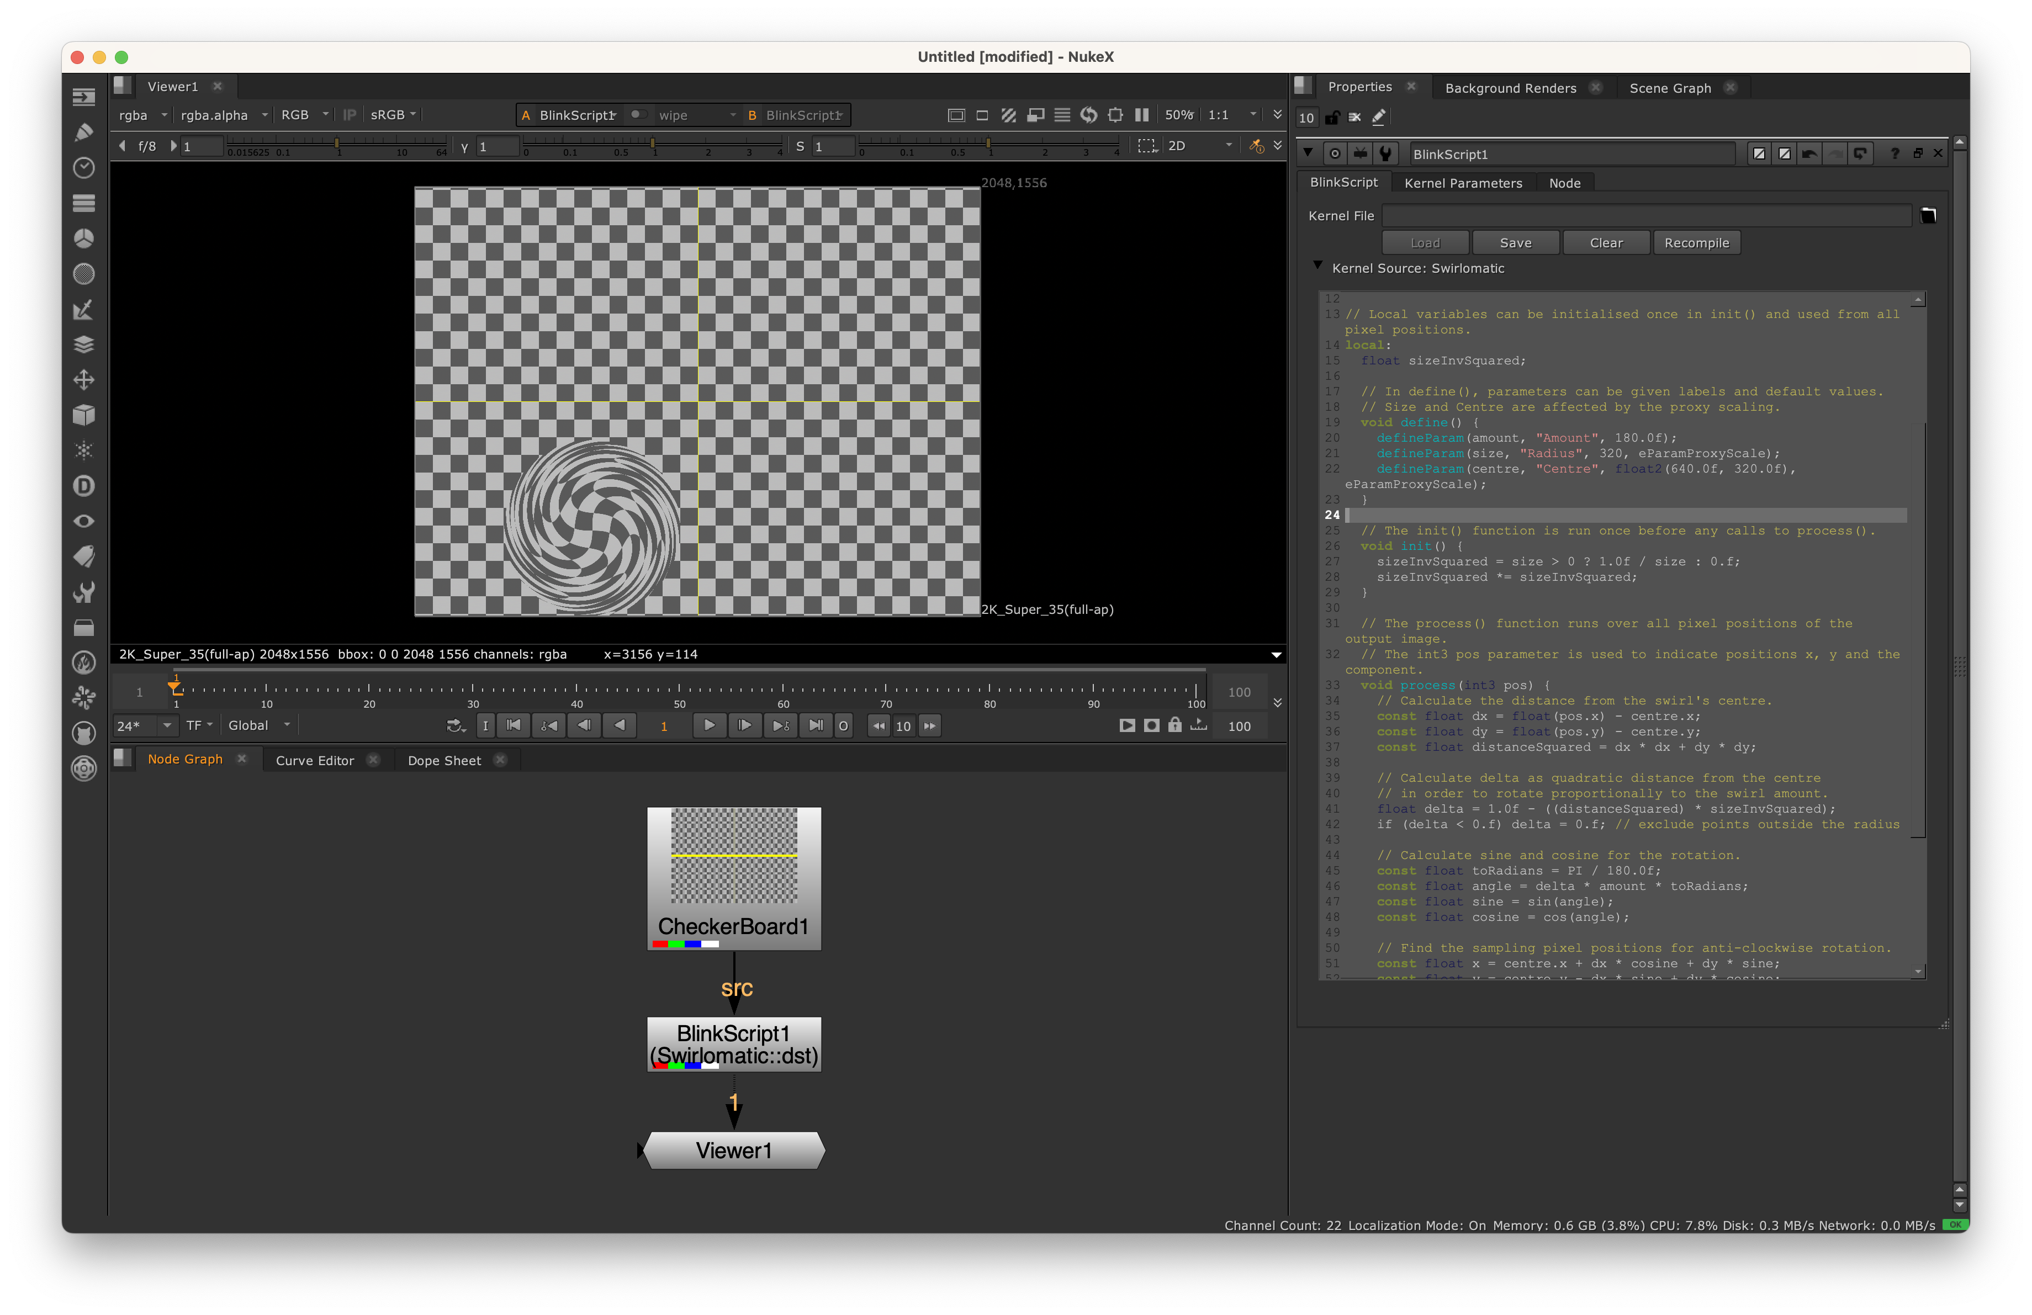Viewport: 2032px width, 1315px height.
Task: Click the pencil edit icon in Properties
Action: 1379,118
